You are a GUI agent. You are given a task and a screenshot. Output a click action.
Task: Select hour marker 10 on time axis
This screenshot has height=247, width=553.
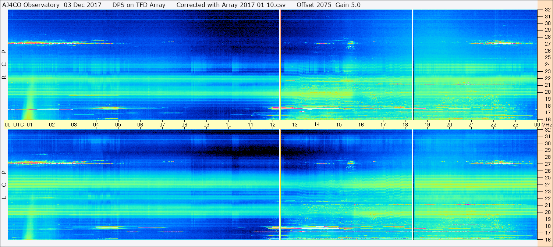228,125
